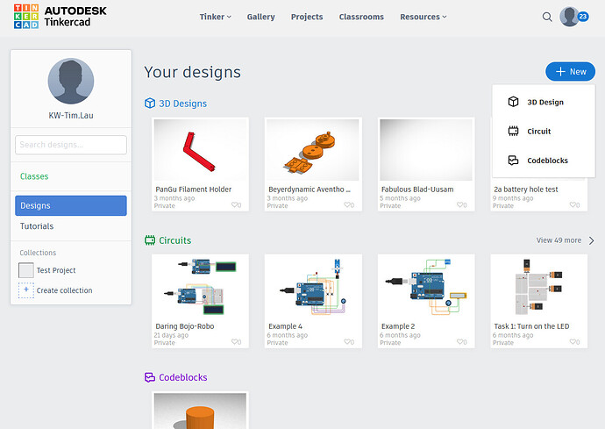Screen dimensions: 605x429
Task: Open the search magnifier icon
Action: pyautogui.click(x=547, y=17)
